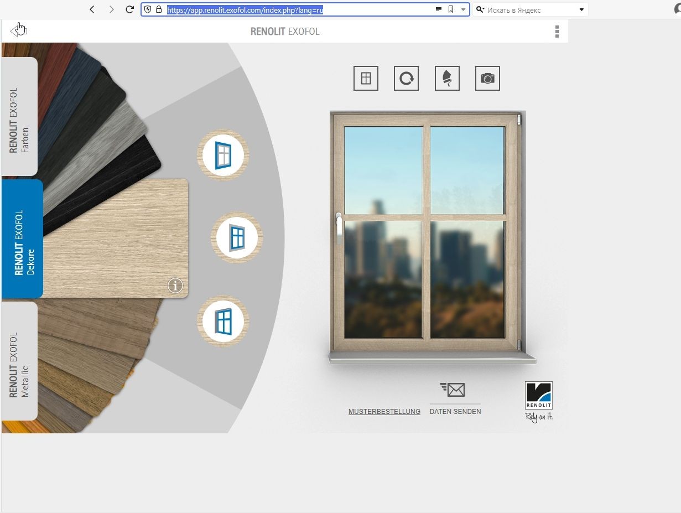Expand the search engine dropdown arrow
The image size is (681, 513).
pyautogui.click(x=581, y=9)
